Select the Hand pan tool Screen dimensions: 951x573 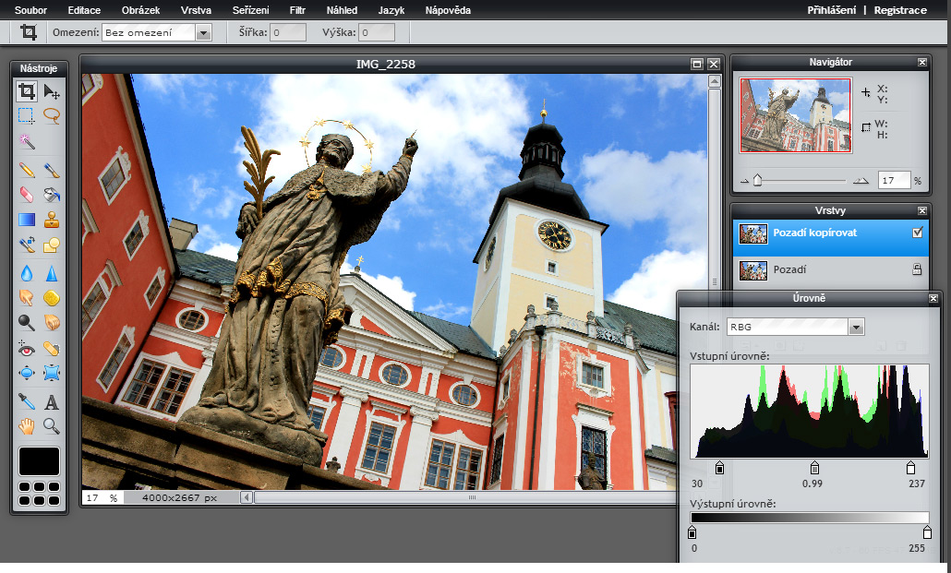(x=27, y=426)
